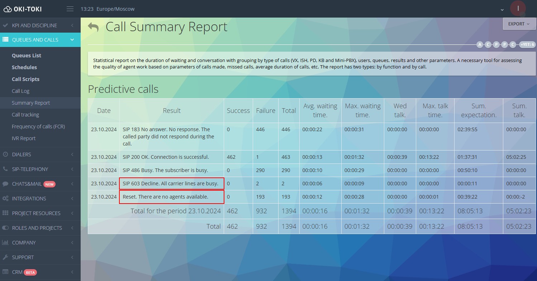Click the Avg. waiting time column header
537x281 pixels.
coord(320,110)
